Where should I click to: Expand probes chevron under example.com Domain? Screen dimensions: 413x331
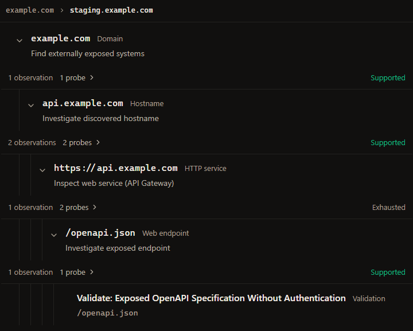(x=92, y=77)
